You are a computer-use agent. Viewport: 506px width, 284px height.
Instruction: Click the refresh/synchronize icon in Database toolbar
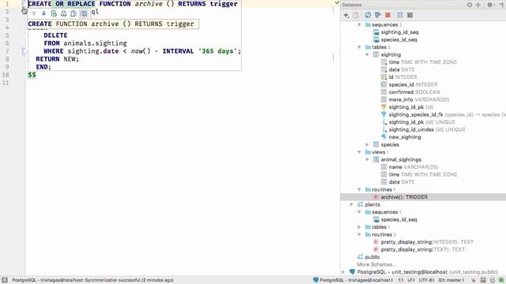click(368, 15)
